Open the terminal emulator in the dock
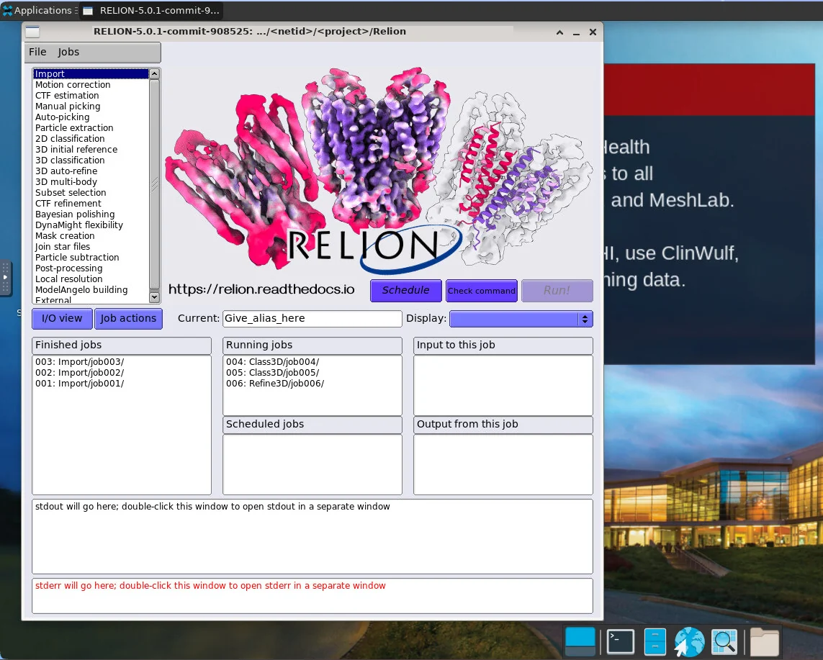The height and width of the screenshot is (660, 823). (x=621, y=641)
